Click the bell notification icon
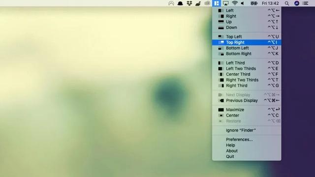 click(180, 3)
